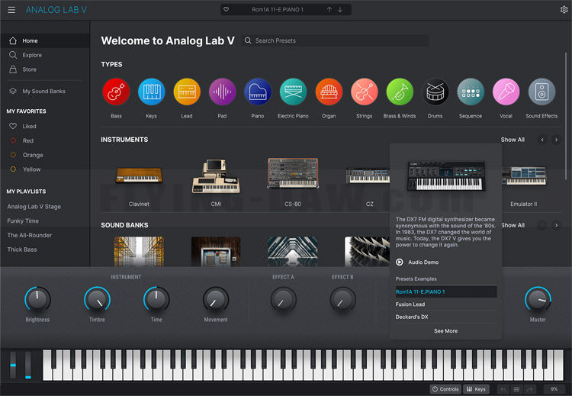The width and height of the screenshot is (572, 396).
Task: Select the Keys type icon
Action: point(152,92)
